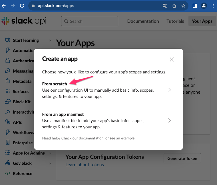Open the Documentation nav item

[x=143, y=21]
